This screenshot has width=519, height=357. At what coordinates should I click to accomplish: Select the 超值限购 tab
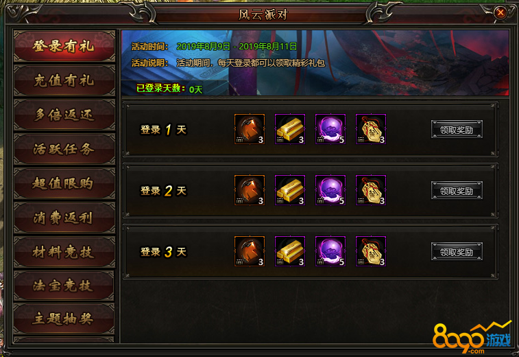[x=64, y=183]
